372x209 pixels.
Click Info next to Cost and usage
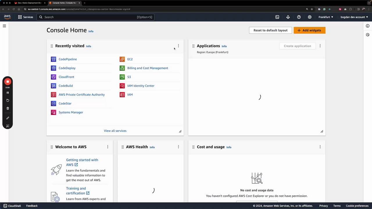point(229,147)
